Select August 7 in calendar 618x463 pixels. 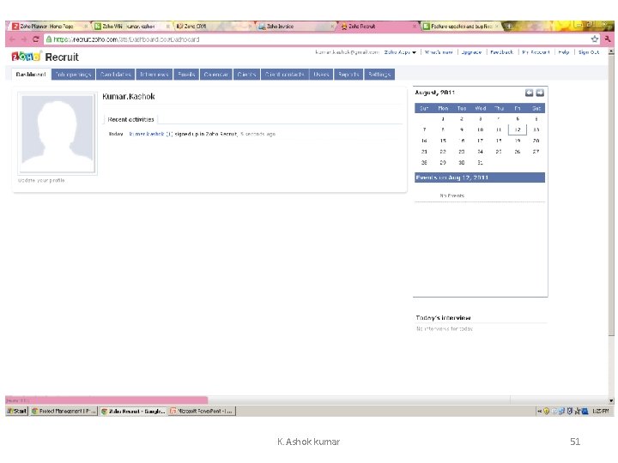[424, 129]
